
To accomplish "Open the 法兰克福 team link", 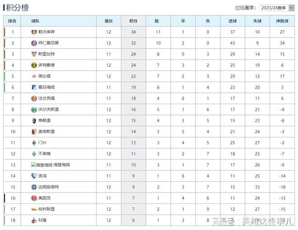I will 47,98.
